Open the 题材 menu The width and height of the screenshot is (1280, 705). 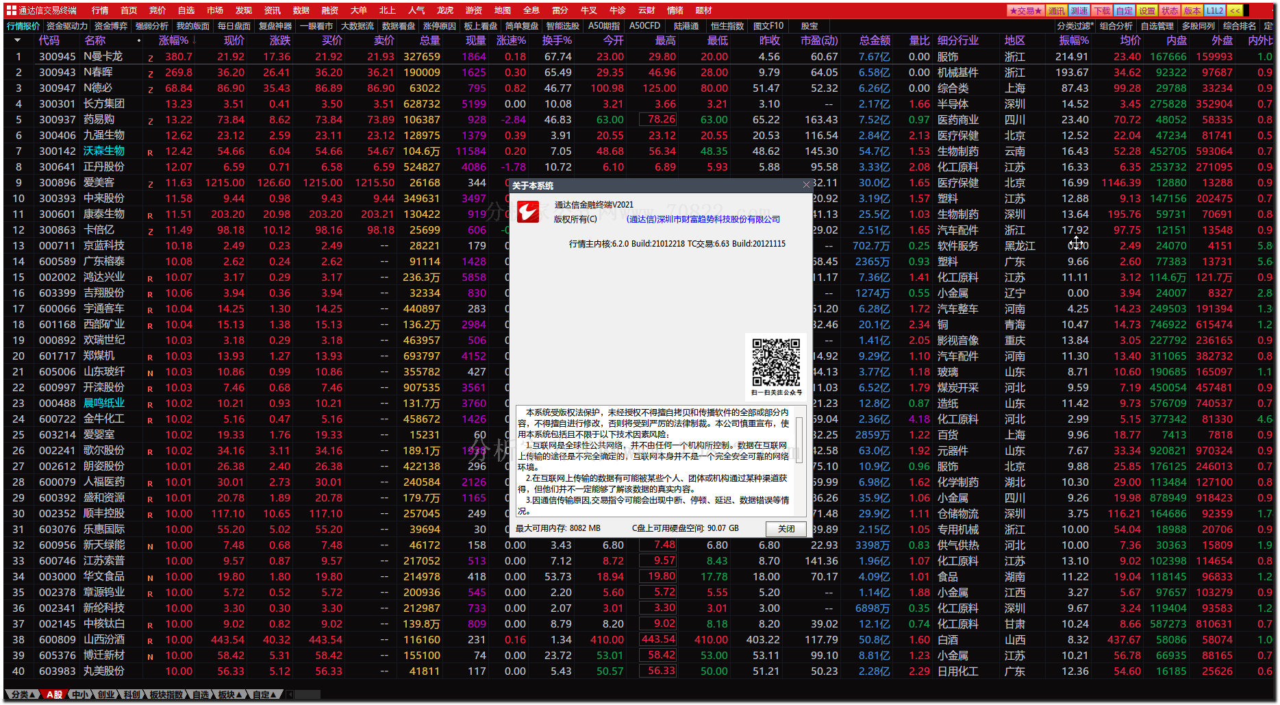pos(704,10)
